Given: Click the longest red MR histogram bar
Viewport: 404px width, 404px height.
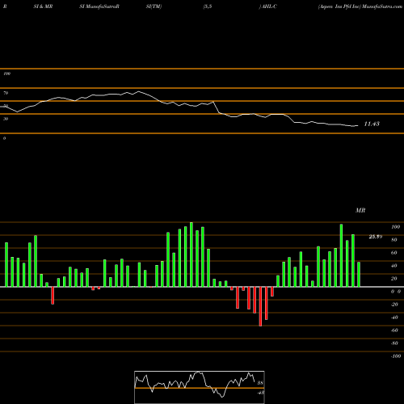Looking at the screenshot, I should tap(260, 306).
